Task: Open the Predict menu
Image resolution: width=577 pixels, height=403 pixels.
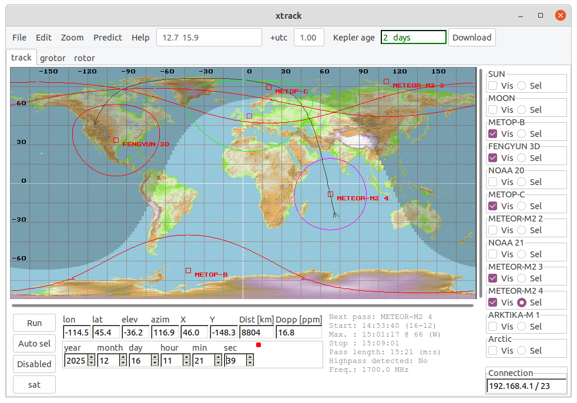Action: pos(108,38)
